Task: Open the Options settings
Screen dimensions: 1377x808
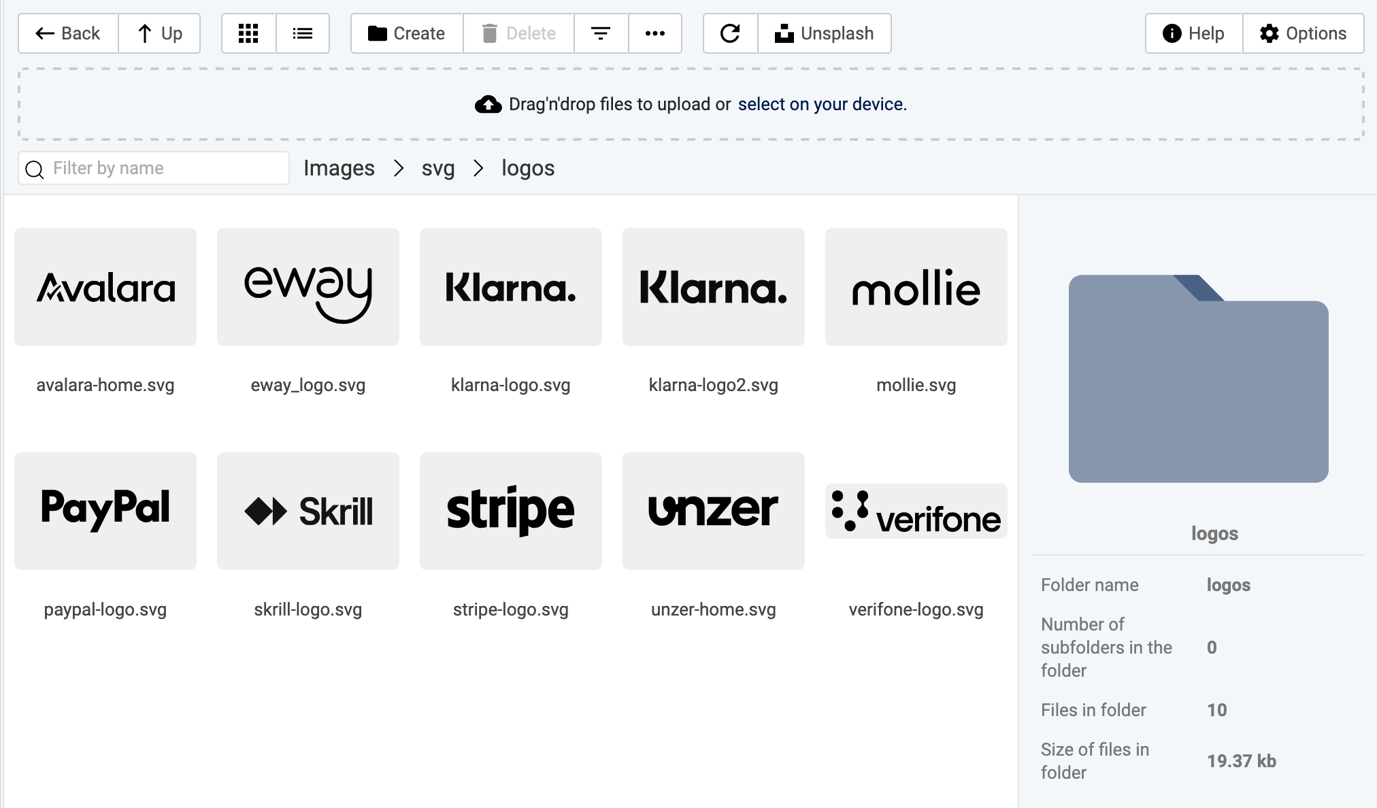Action: click(x=1304, y=33)
